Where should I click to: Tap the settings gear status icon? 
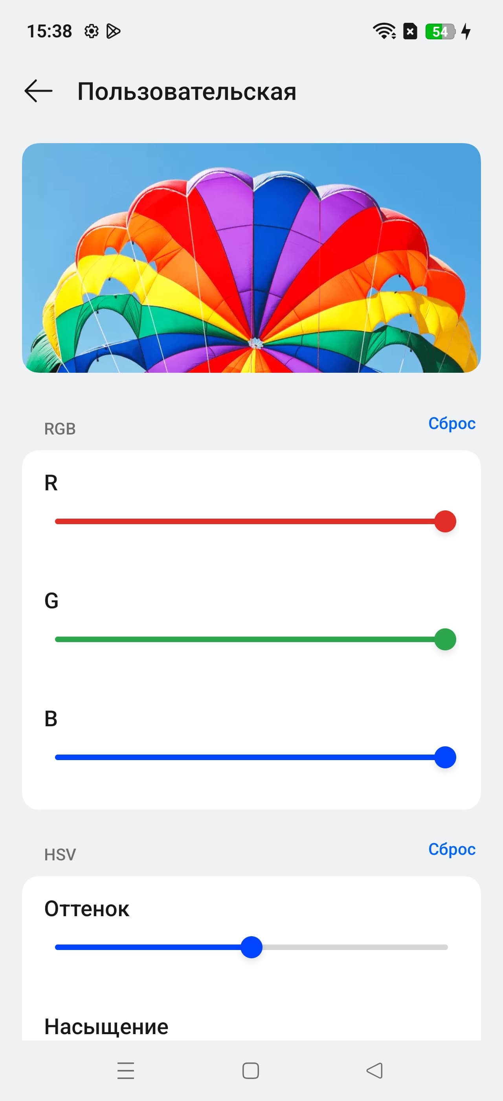(92, 31)
